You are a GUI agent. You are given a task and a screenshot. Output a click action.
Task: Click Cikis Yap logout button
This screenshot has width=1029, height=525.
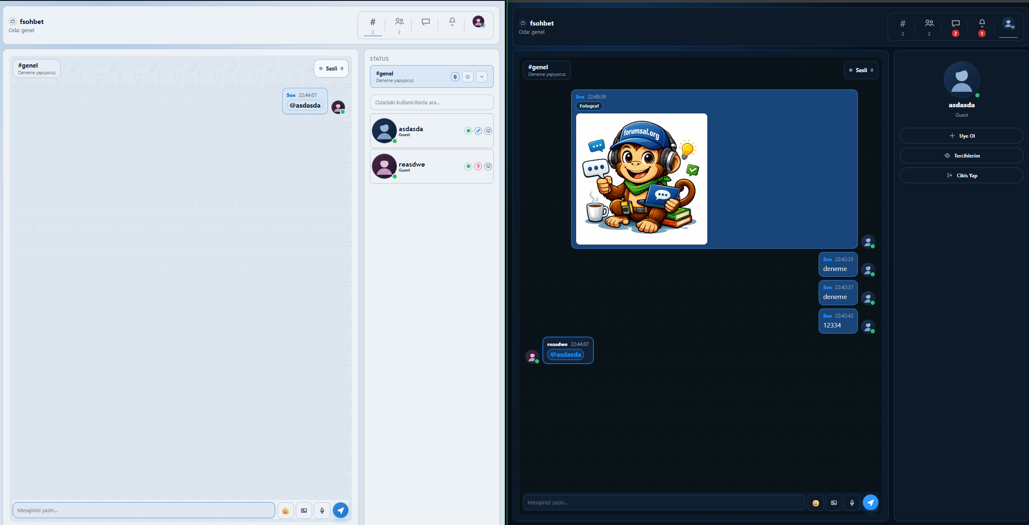click(961, 175)
